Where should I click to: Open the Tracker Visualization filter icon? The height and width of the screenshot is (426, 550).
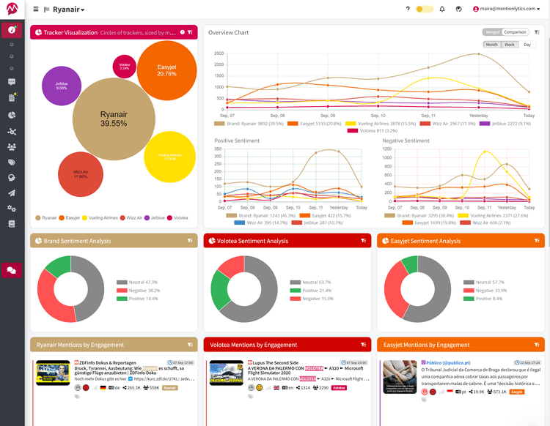pyautogui.click(x=190, y=32)
